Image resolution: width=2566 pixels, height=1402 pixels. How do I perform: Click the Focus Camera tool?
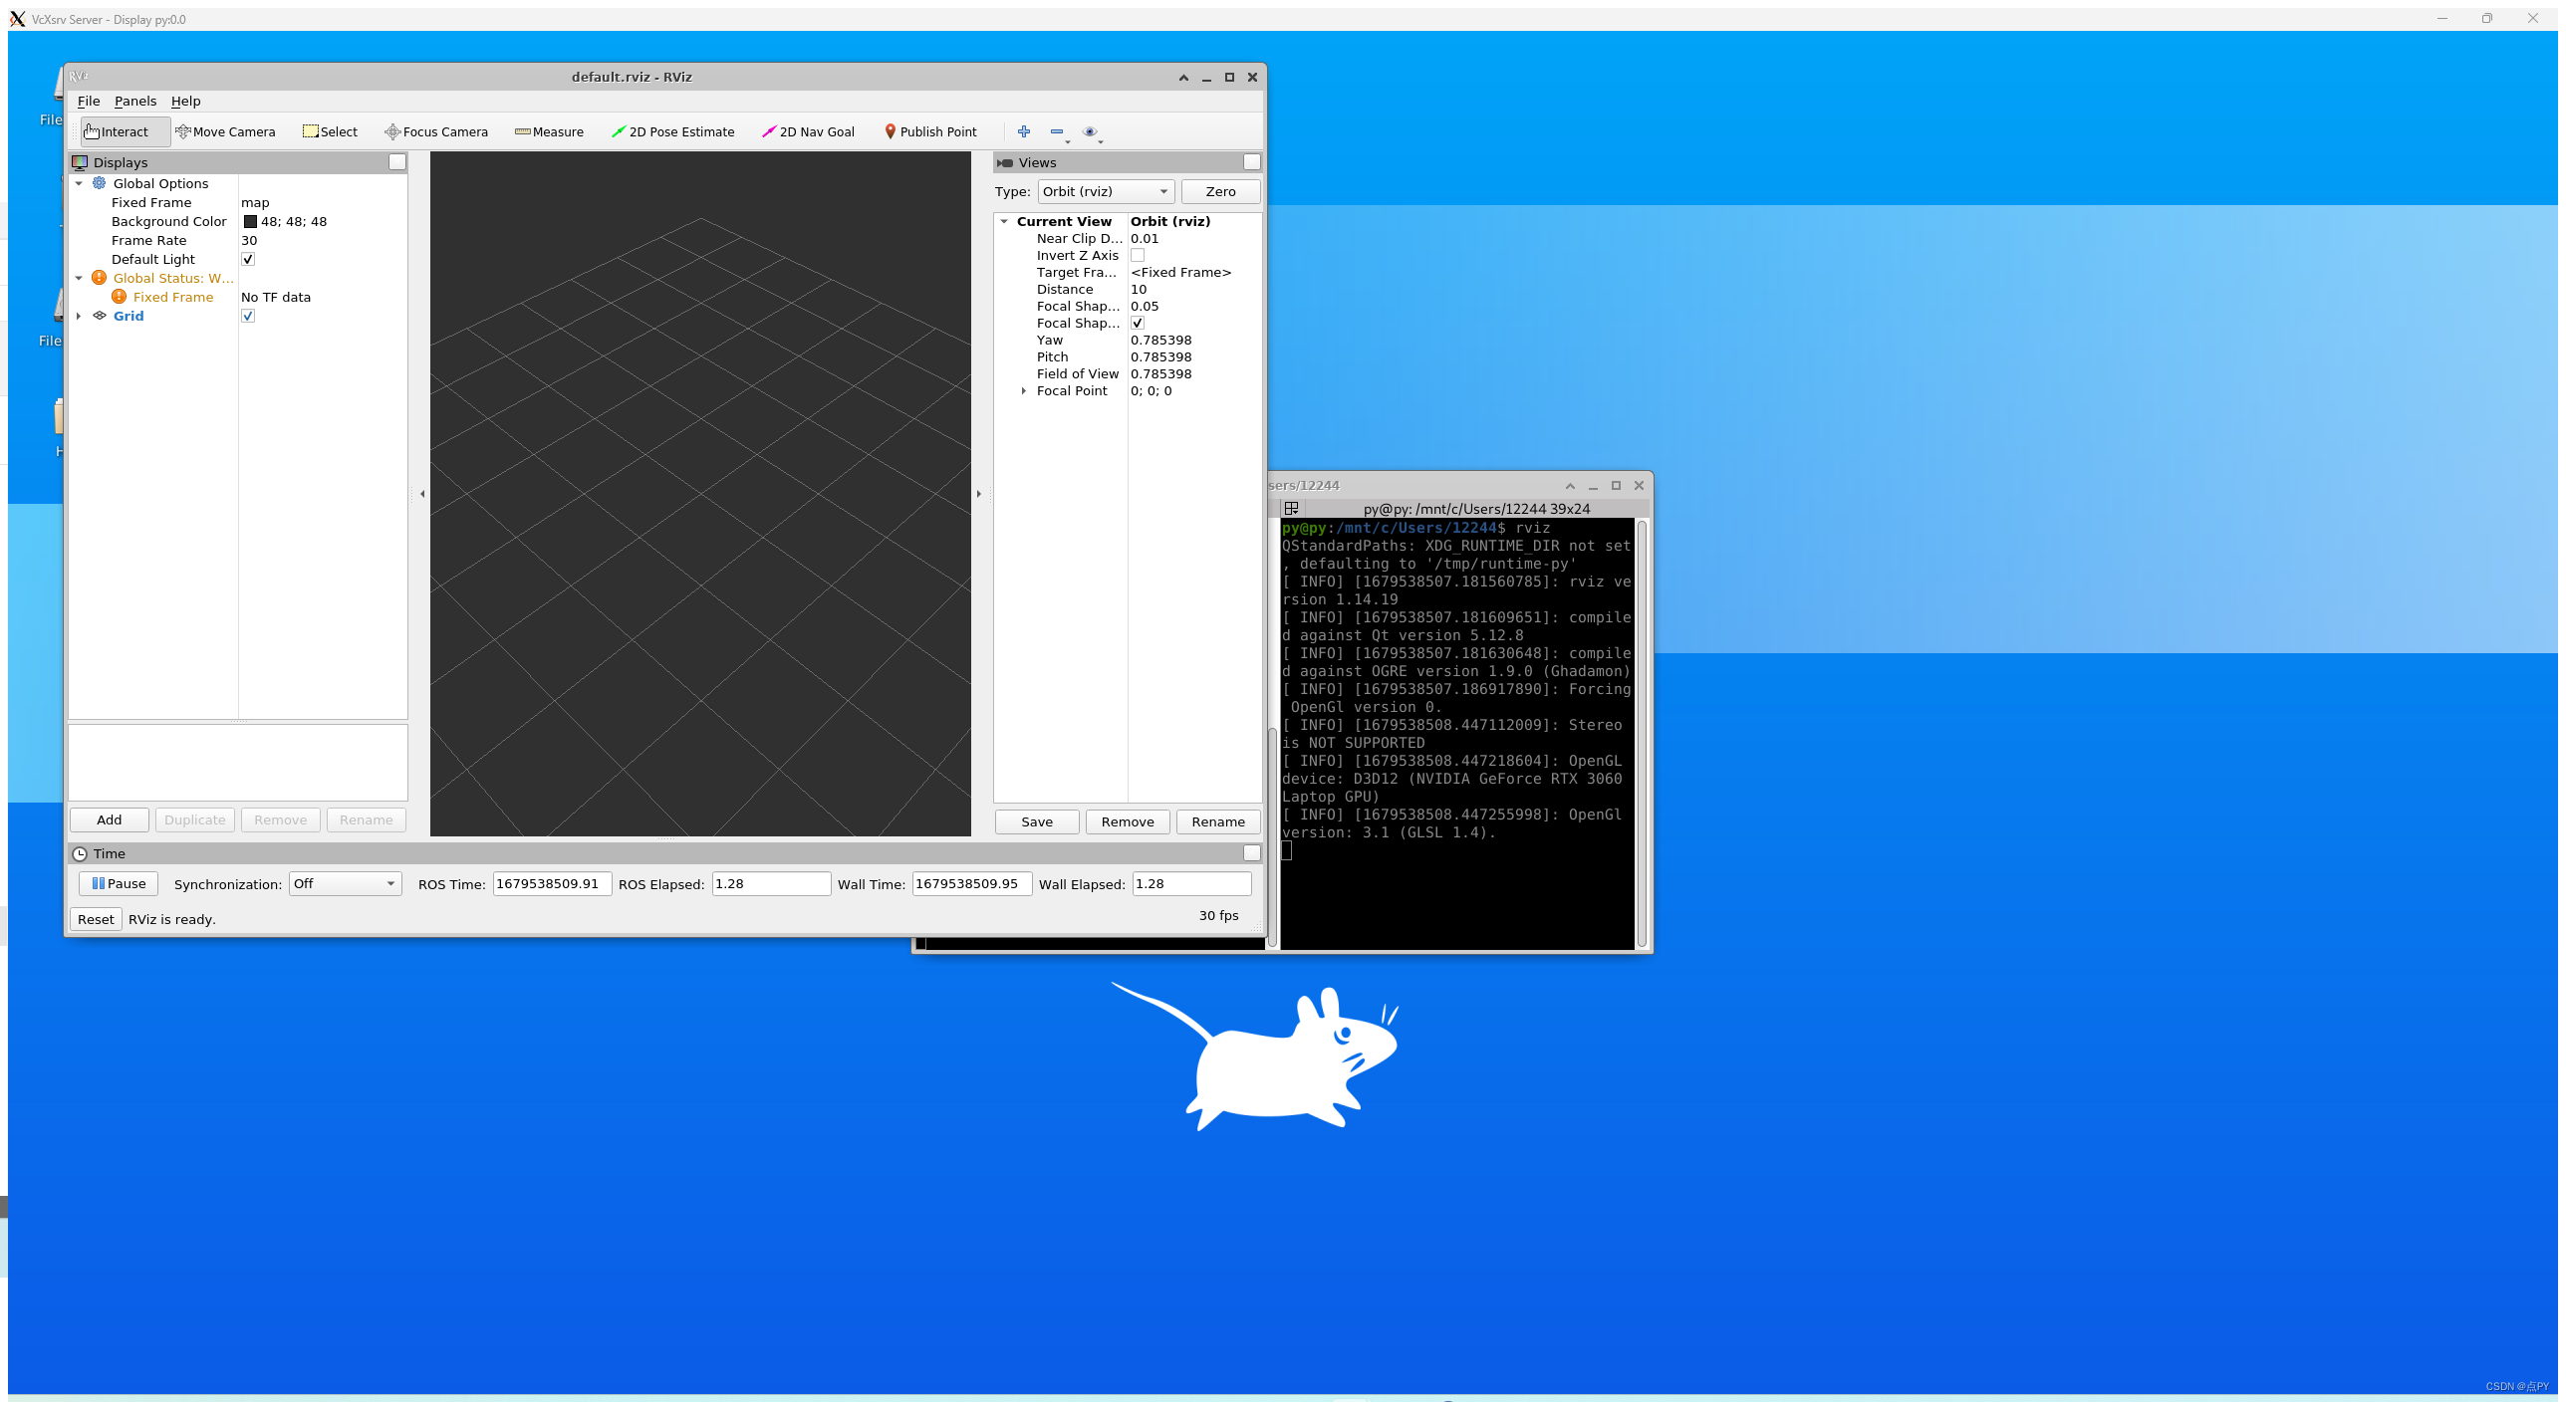437,131
